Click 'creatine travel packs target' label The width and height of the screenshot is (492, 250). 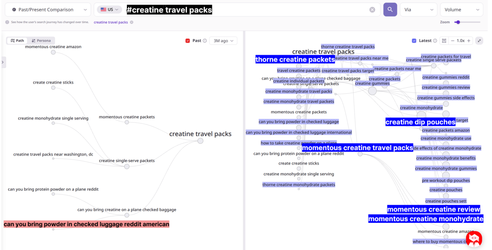point(348,71)
